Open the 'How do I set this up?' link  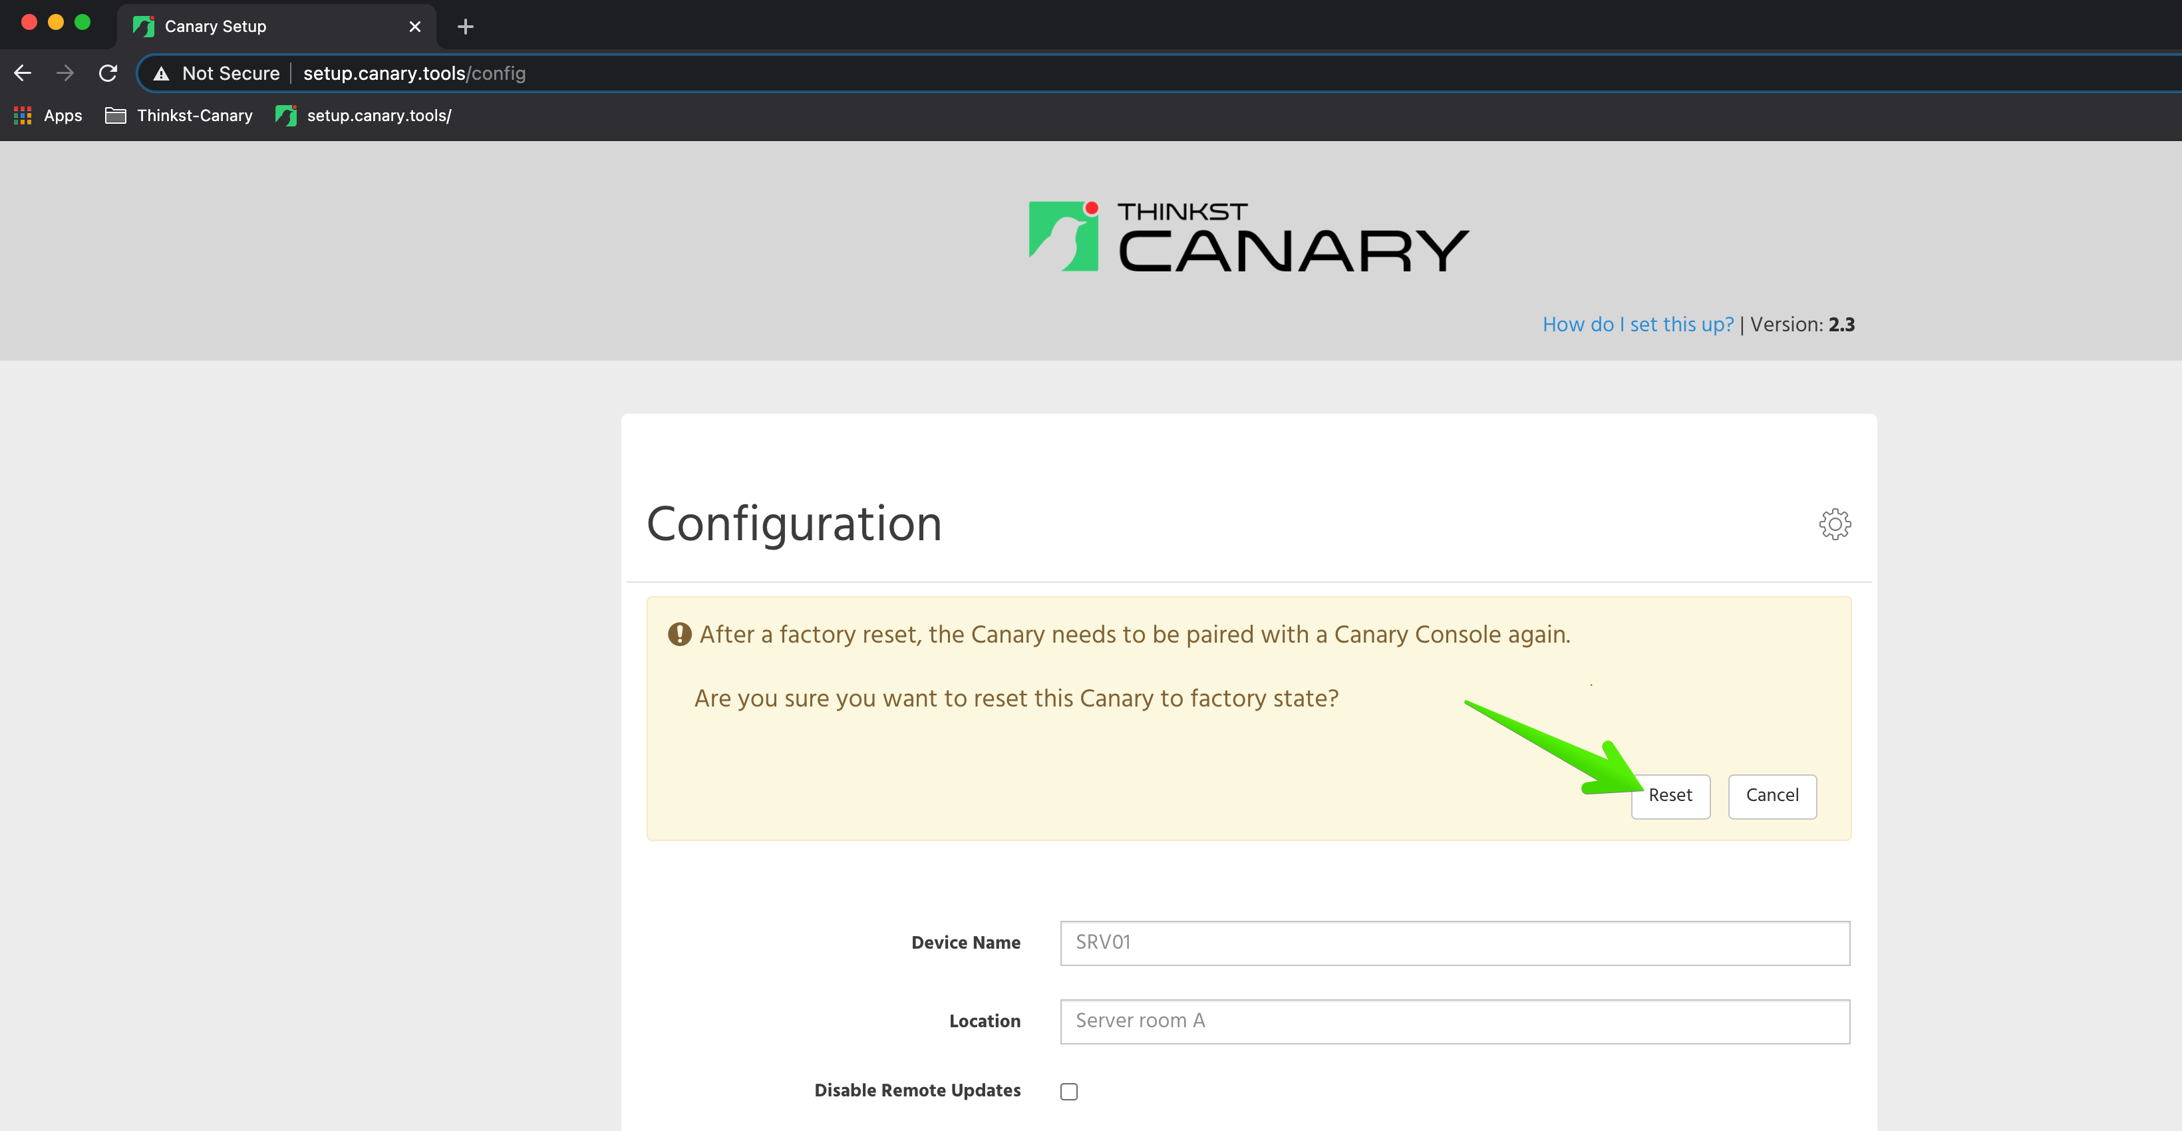(x=1638, y=325)
